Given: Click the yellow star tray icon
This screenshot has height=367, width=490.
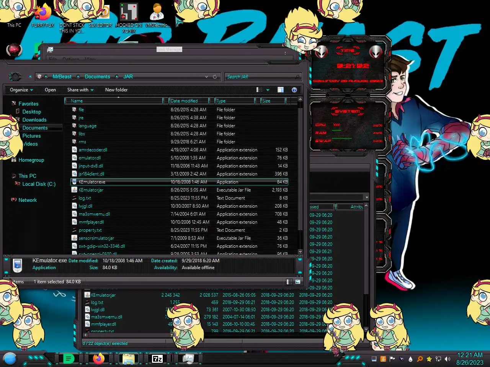Looking at the screenshot, I should (x=429, y=359).
